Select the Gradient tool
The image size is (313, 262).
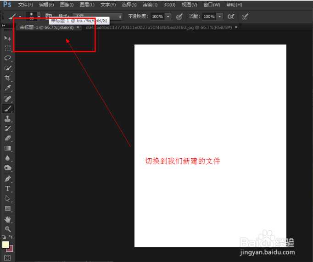click(x=8, y=148)
